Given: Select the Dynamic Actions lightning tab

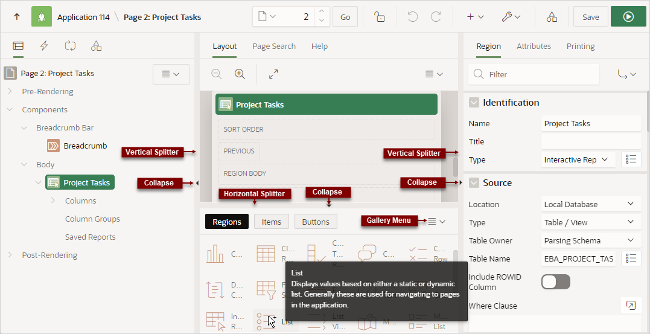Looking at the screenshot, I should (44, 46).
